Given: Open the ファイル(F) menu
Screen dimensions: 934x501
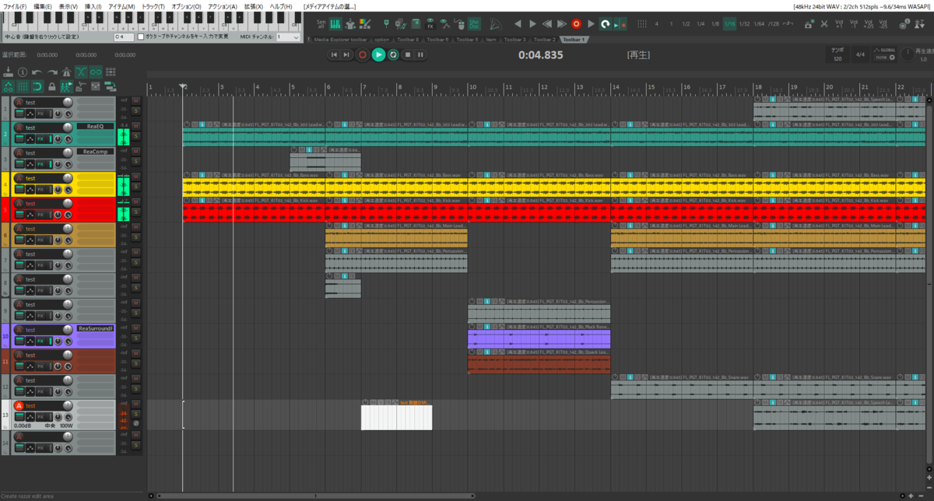Looking at the screenshot, I should coord(14,5).
